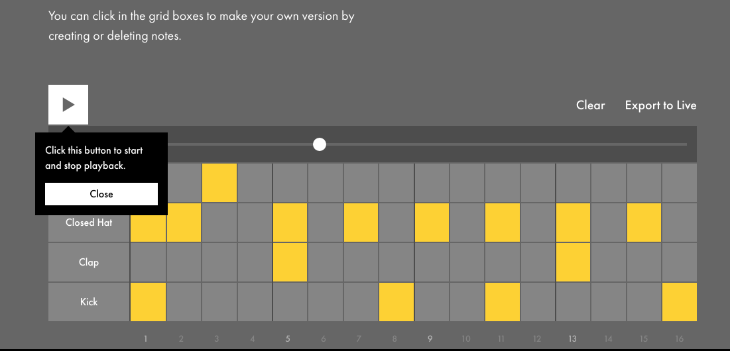Disable Kick note on step 11
This screenshot has height=351, width=730.
503,302
